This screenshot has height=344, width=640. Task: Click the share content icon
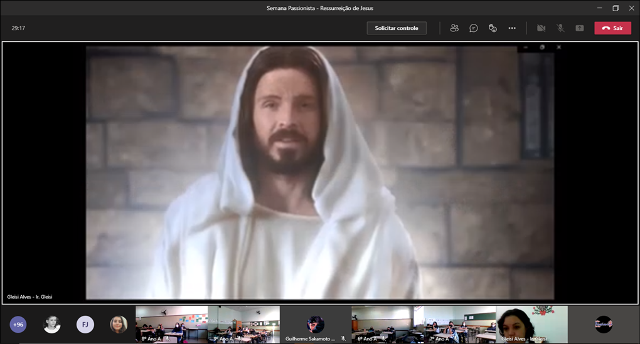click(x=580, y=28)
